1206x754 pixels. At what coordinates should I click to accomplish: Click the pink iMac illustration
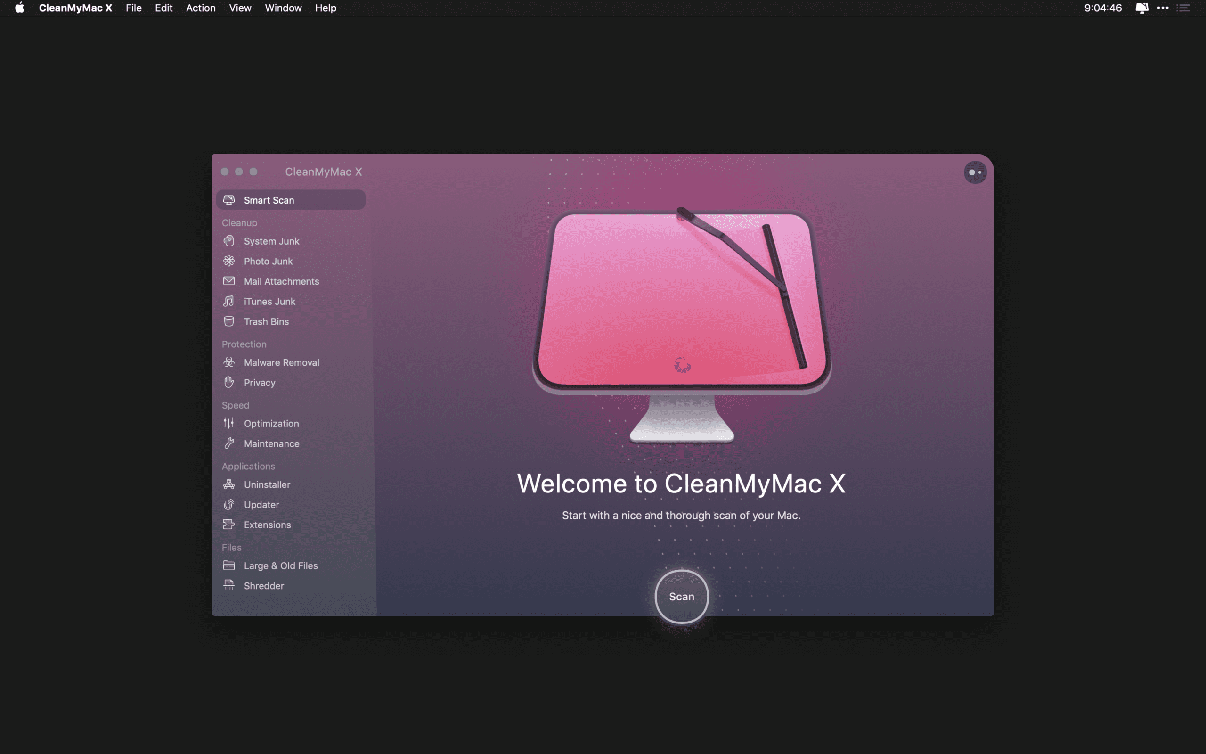(682, 324)
